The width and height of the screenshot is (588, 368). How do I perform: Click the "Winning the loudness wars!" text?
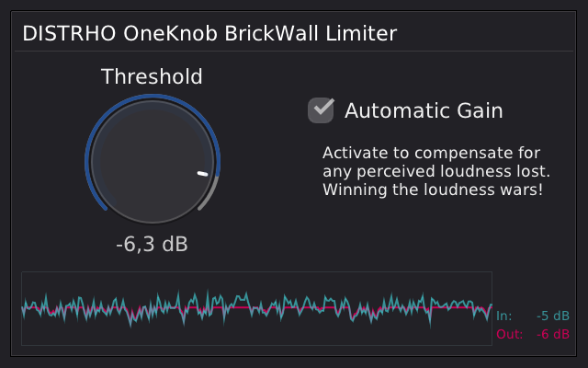[x=433, y=190]
